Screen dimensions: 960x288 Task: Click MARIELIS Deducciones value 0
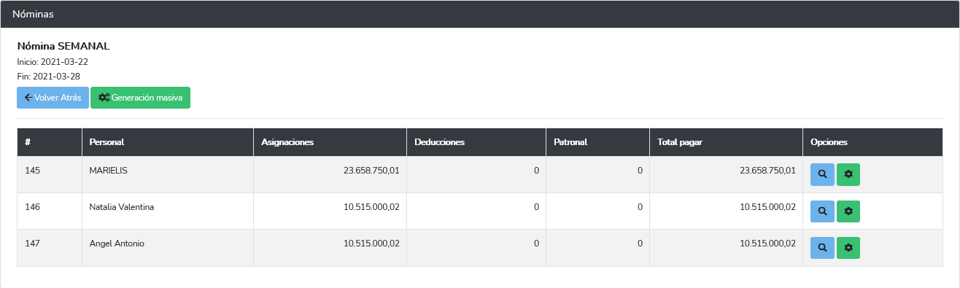coord(536,170)
